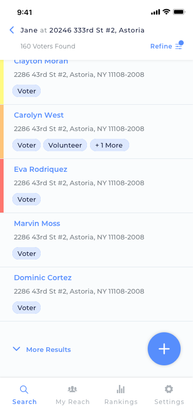
Task: Tap the blue plus floating button
Action: [164, 349]
